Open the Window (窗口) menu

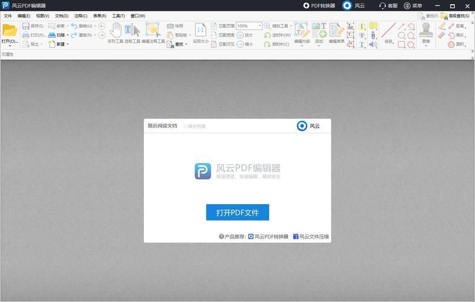pos(138,16)
